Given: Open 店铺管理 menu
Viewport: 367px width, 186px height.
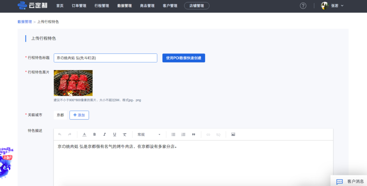Looking at the screenshot, I should [x=197, y=6].
